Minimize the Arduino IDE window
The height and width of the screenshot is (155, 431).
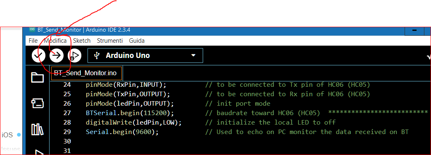(414, 31)
